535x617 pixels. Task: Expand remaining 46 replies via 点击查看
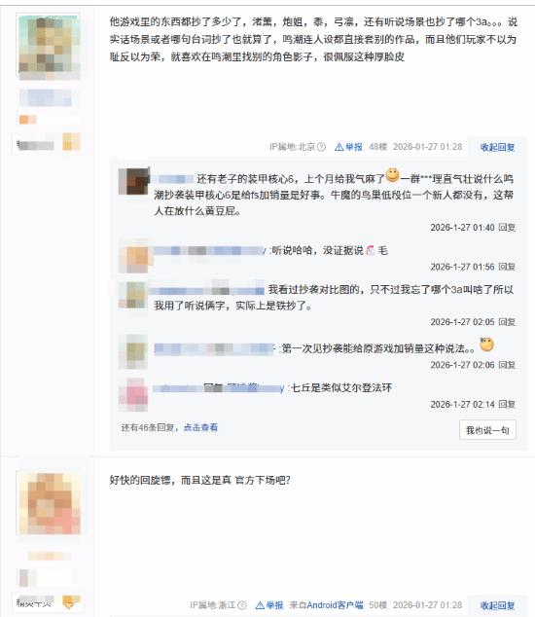[x=200, y=427]
